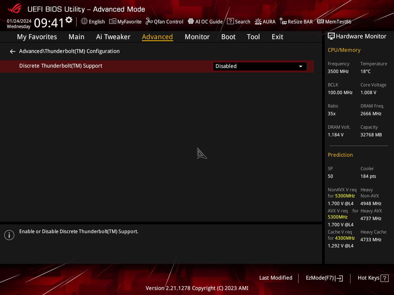
Task: Go back using the left arrow
Action: point(13,51)
